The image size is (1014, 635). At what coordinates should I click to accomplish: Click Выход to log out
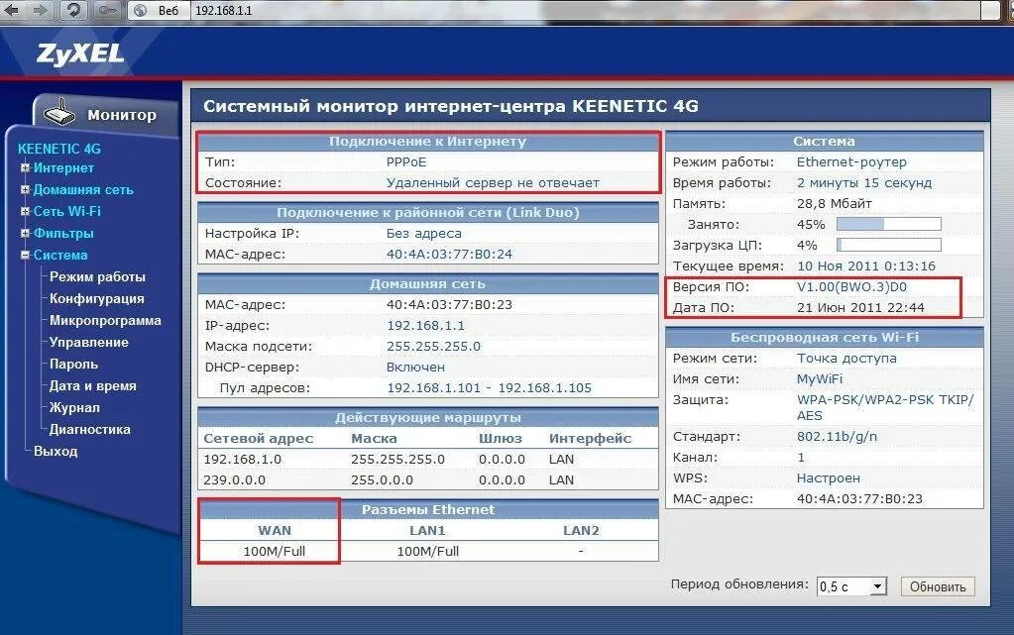(55, 452)
